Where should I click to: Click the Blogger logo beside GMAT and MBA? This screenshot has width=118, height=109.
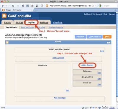(x=4, y=16)
